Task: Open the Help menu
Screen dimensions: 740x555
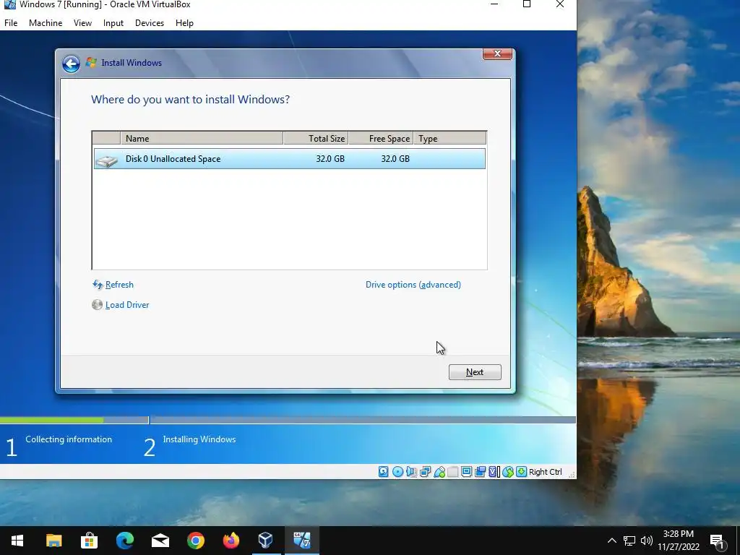Action: pyautogui.click(x=184, y=23)
